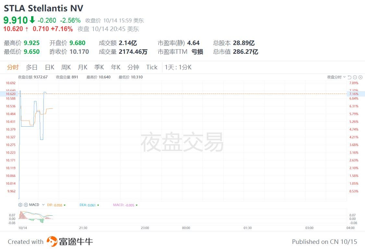The width and height of the screenshot is (365, 252).
Task: Select the 周K chart view
Action: (x=66, y=67)
